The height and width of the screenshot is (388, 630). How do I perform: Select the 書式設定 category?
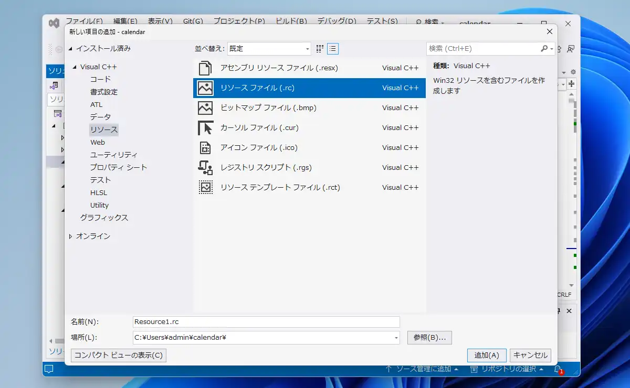point(104,92)
